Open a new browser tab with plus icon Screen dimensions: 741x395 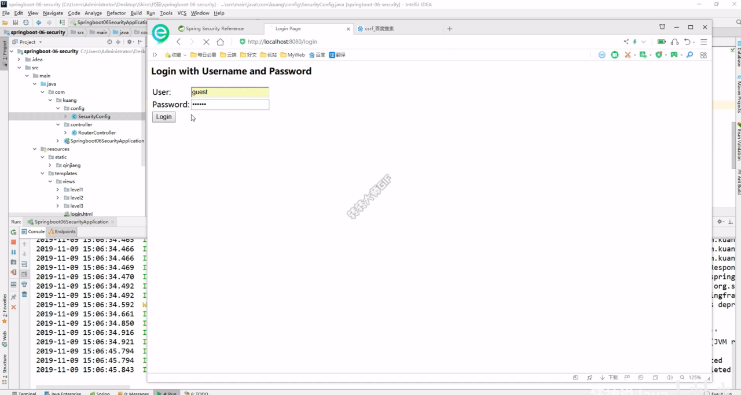[x=450, y=28]
